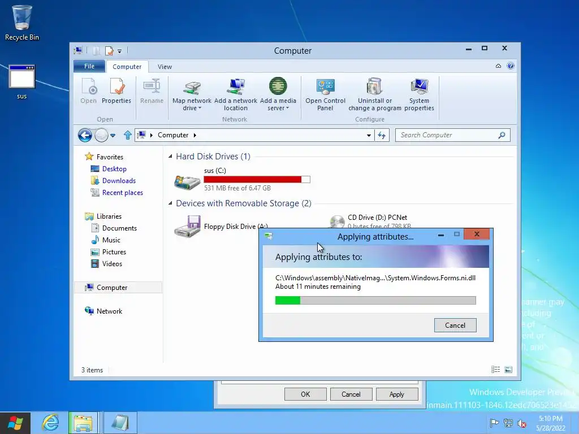Select Floppy Disk Drive (A:)

coord(221,226)
